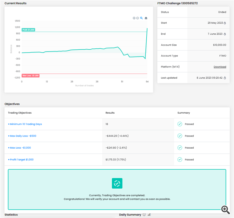The image size is (234, 218).
Task: Click the Results column header
Action: (x=110, y=113)
